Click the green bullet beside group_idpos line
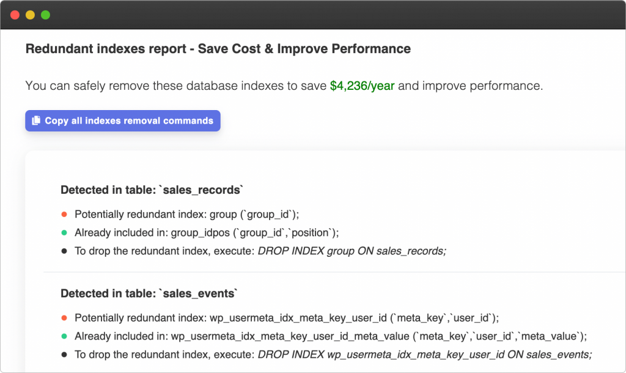Viewport: 626px width, 373px height. point(64,233)
